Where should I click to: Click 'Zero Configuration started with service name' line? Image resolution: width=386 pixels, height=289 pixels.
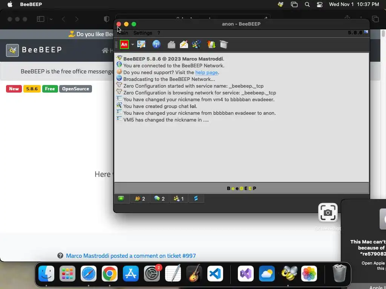(x=193, y=86)
